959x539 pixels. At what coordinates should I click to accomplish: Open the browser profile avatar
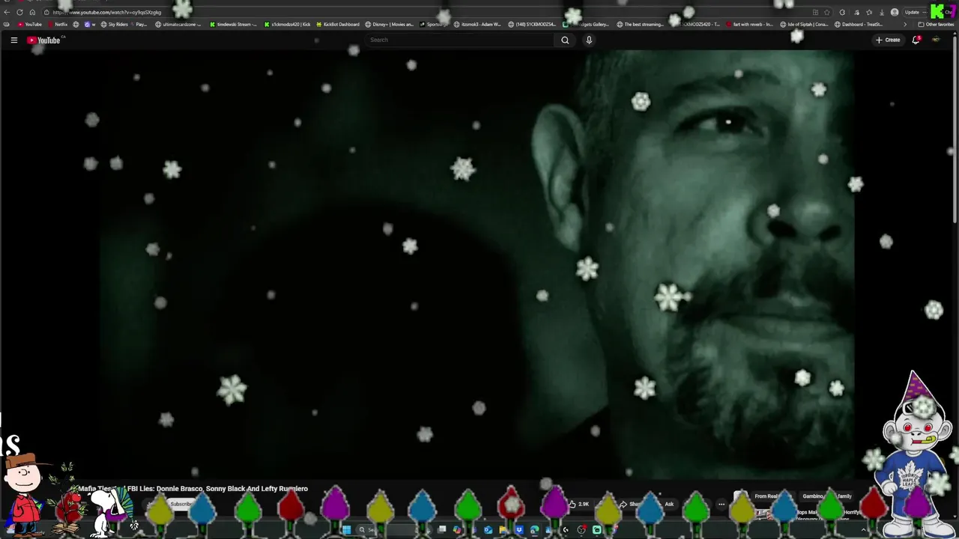point(895,12)
